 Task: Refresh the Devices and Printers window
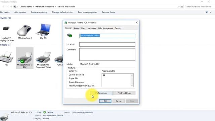tap(182, 7)
